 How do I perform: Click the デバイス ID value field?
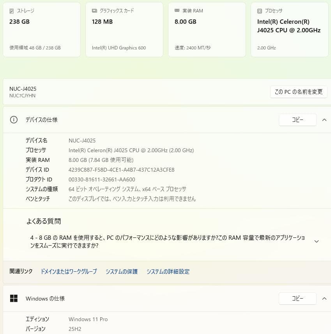122,170
